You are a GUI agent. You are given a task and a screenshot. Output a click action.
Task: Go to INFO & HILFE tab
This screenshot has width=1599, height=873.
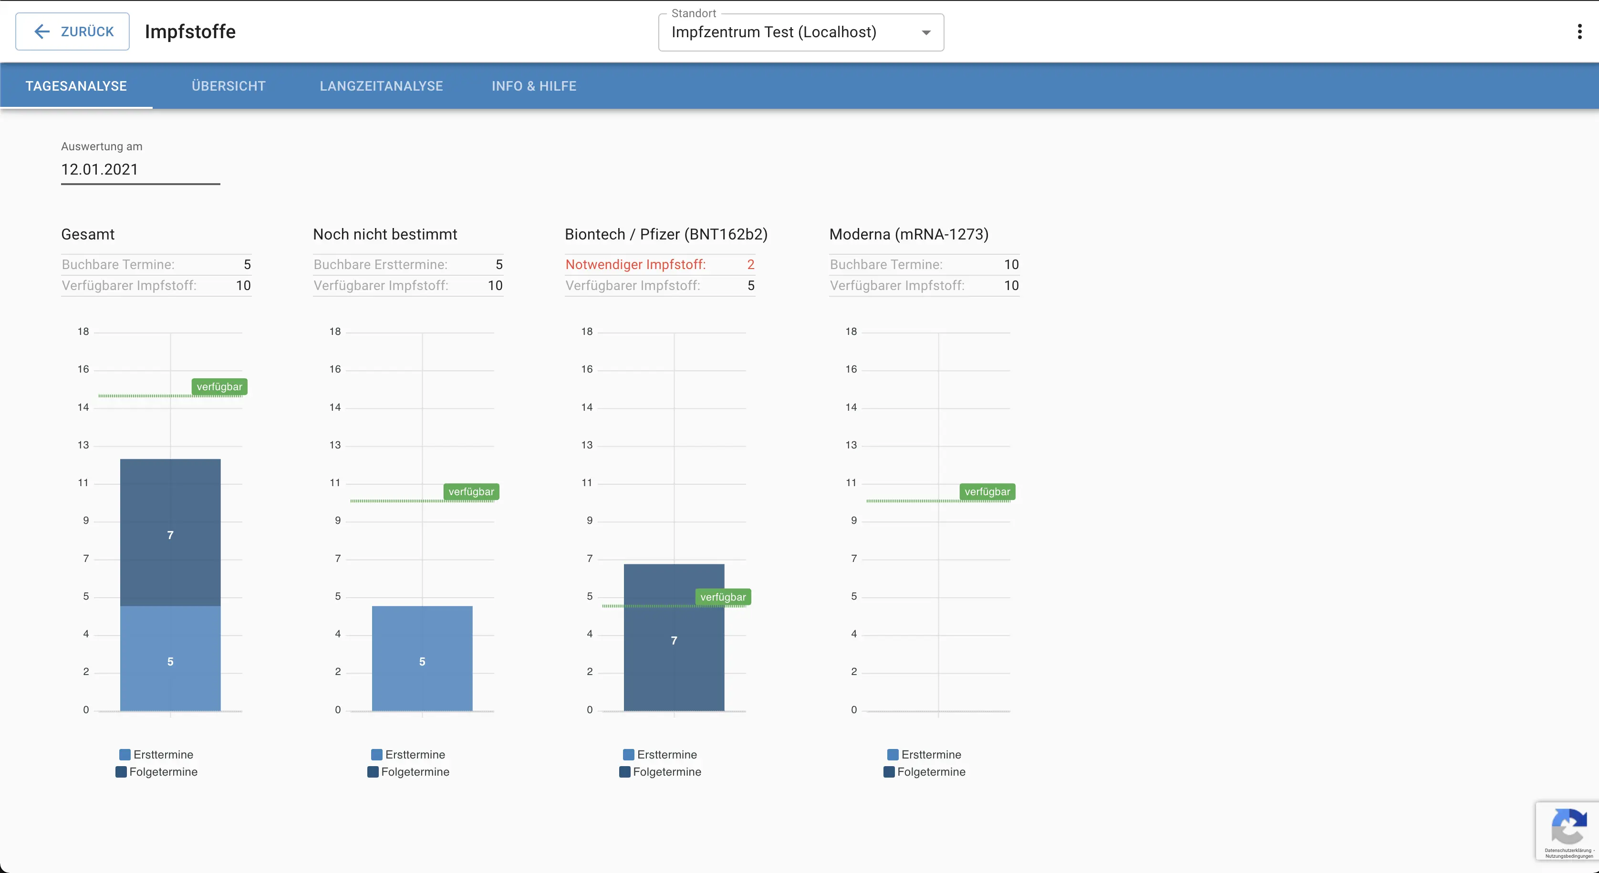coord(534,86)
